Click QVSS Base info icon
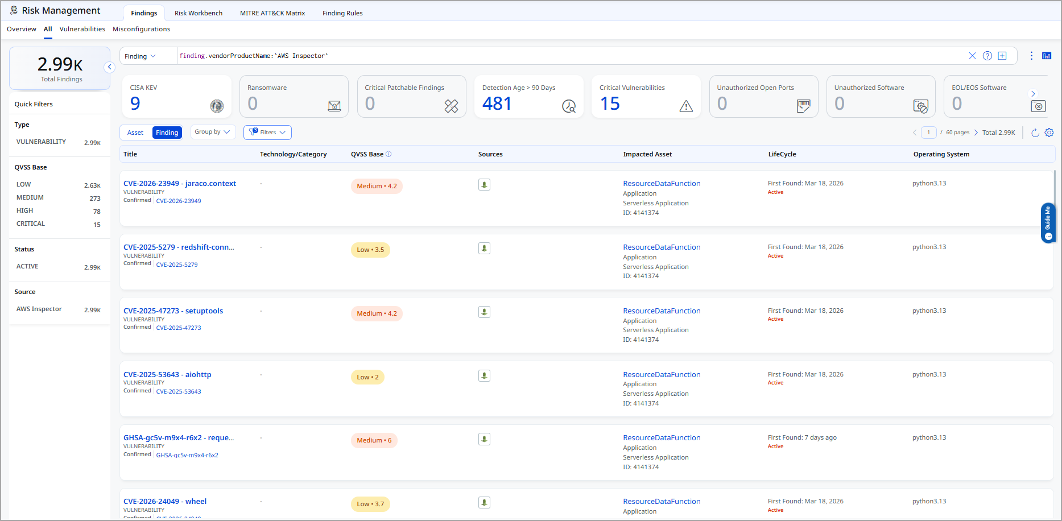The image size is (1062, 521). [x=389, y=154]
